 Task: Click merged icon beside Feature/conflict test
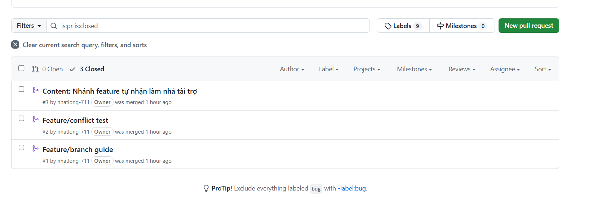[35, 119]
